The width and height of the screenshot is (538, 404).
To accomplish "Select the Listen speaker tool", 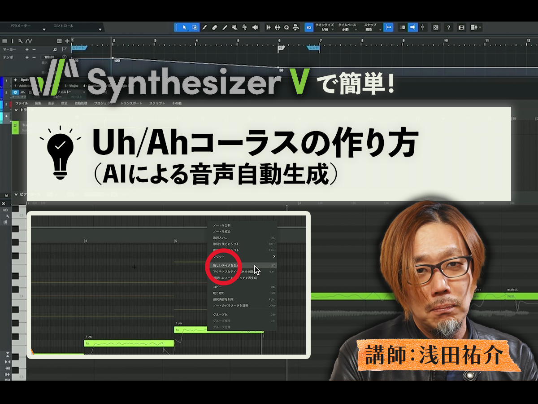I will point(255,27).
